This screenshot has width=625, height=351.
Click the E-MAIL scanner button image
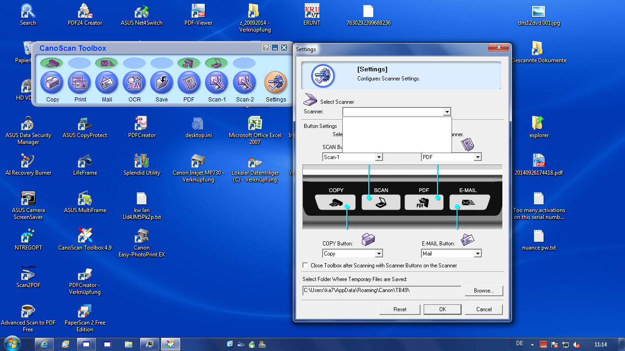pyautogui.click(x=469, y=202)
